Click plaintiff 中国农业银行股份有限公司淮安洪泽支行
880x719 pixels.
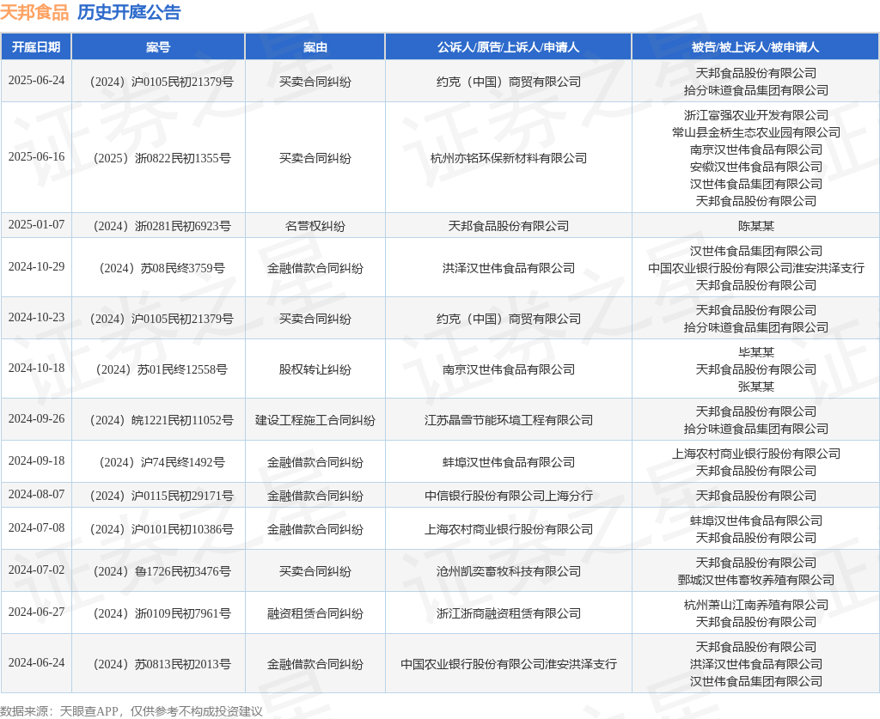click(509, 664)
